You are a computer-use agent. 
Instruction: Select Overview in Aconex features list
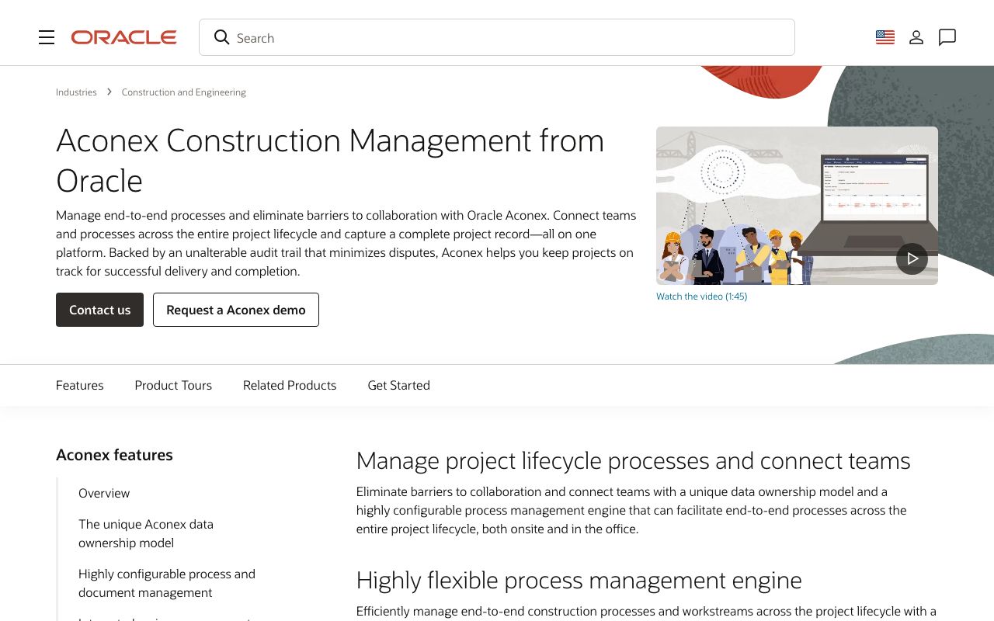point(104,493)
